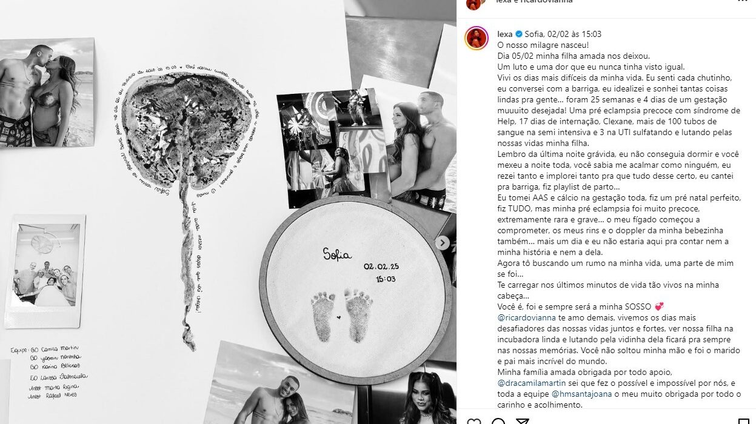Like the post with heart icon
This screenshot has height=424, width=756.
click(x=474, y=422)
